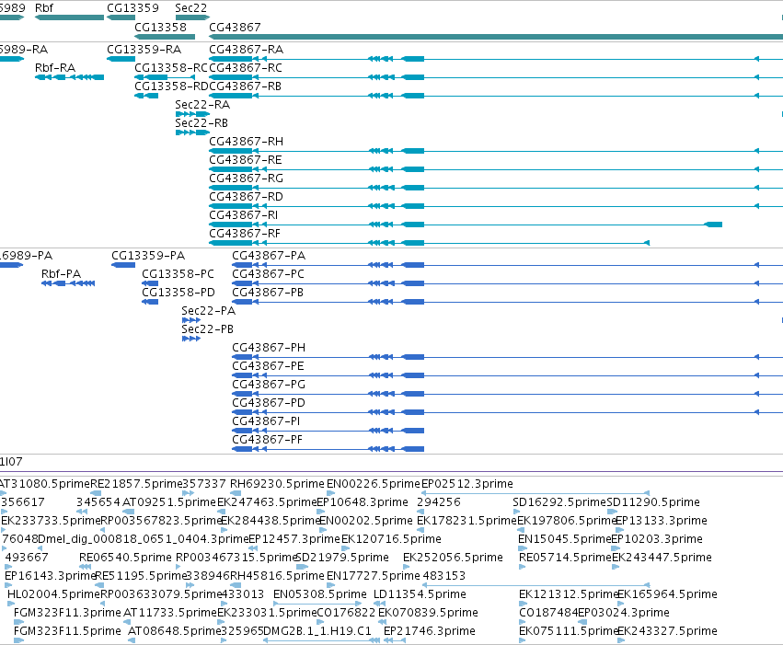Select the CG43867 gene label

pos(235,27)
